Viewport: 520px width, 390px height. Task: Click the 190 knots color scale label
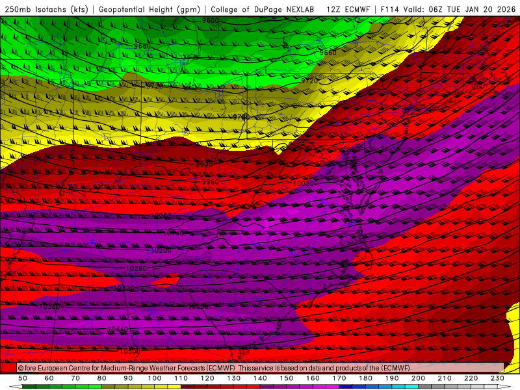[392, 378]
